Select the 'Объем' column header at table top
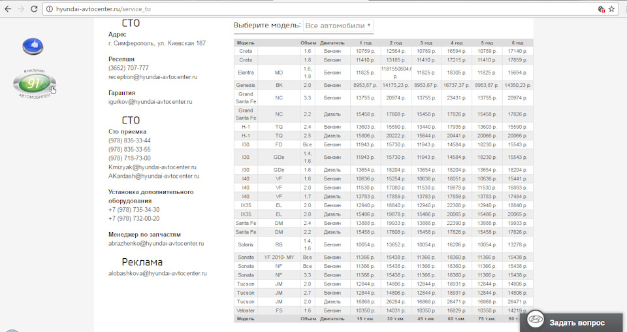Viewport: 627px width, 332px height. 308,42
